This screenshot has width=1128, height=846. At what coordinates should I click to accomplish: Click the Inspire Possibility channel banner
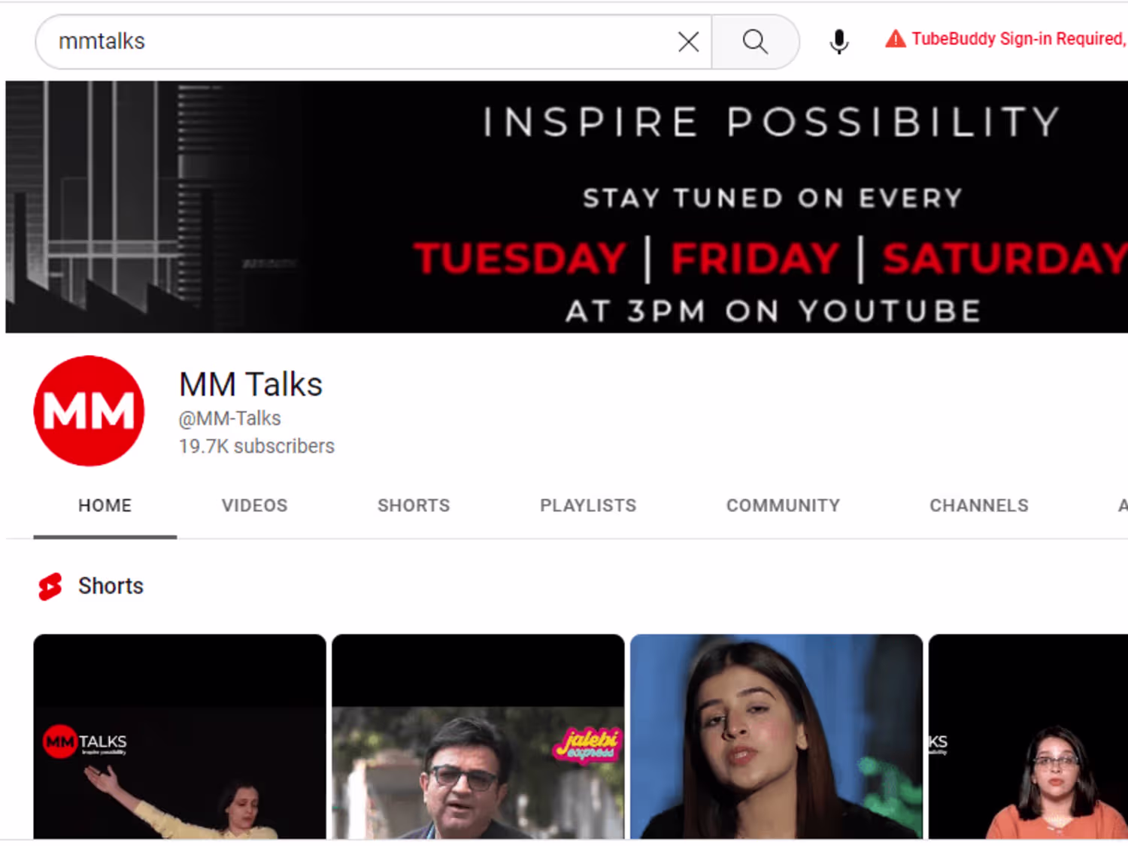tap(567, 207)
